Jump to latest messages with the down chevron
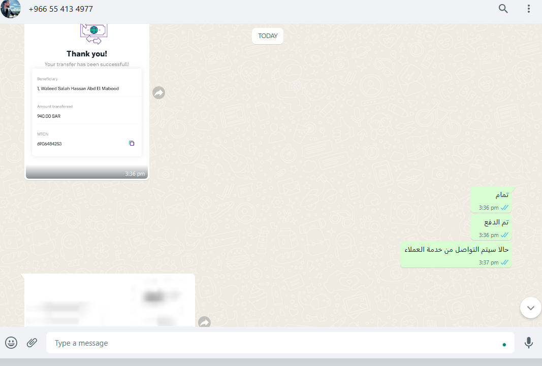This screenshot has height=366, width=542. click(531, 308)
